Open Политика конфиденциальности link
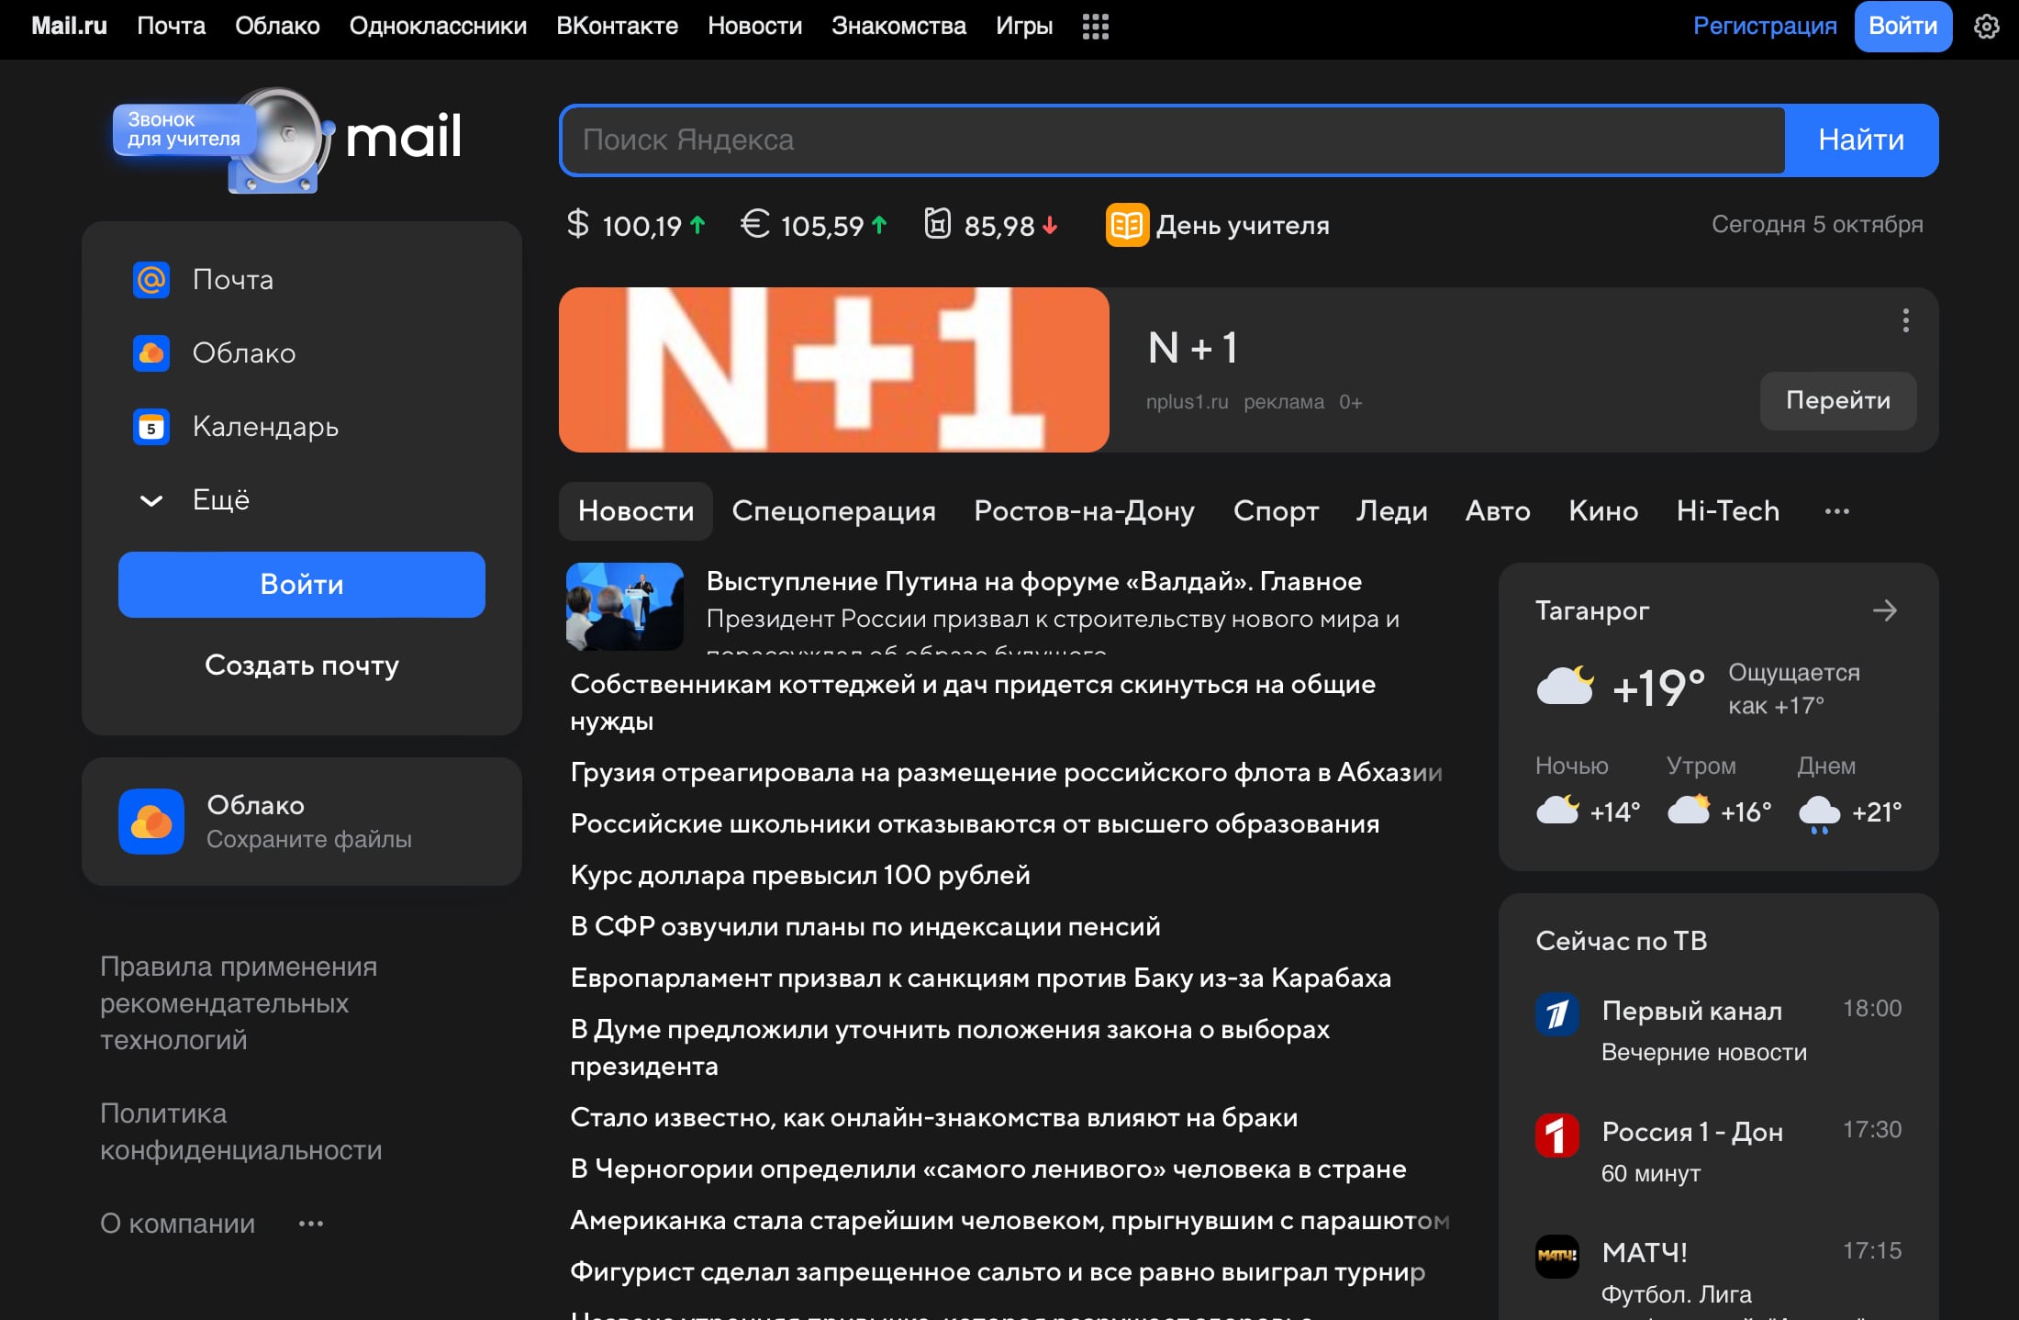This screenshot has width=2019, height=1320. 240,1132
